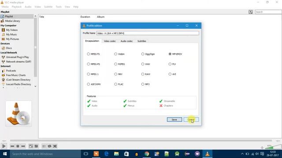Click the VLC cone album art thumbnail
282x158 pixels.
[x=19, y=114]
